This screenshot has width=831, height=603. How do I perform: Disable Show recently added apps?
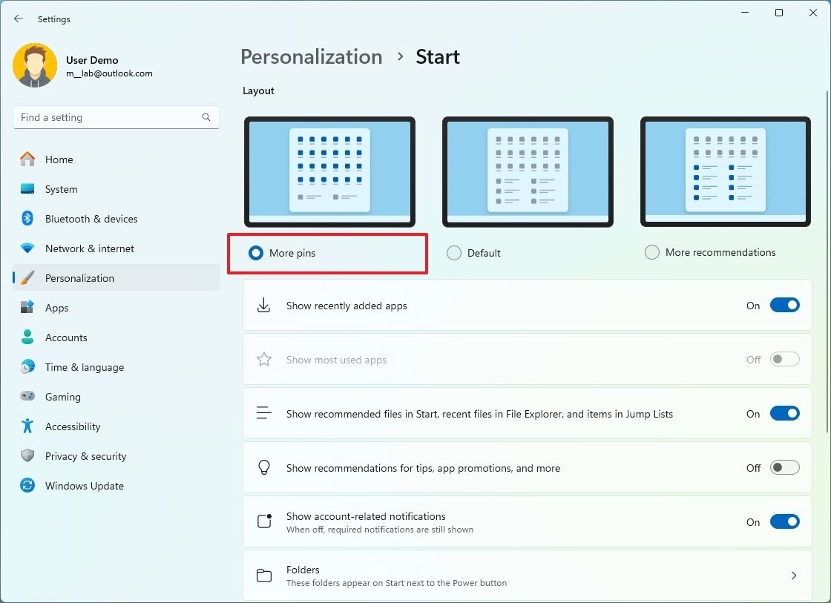784,305
